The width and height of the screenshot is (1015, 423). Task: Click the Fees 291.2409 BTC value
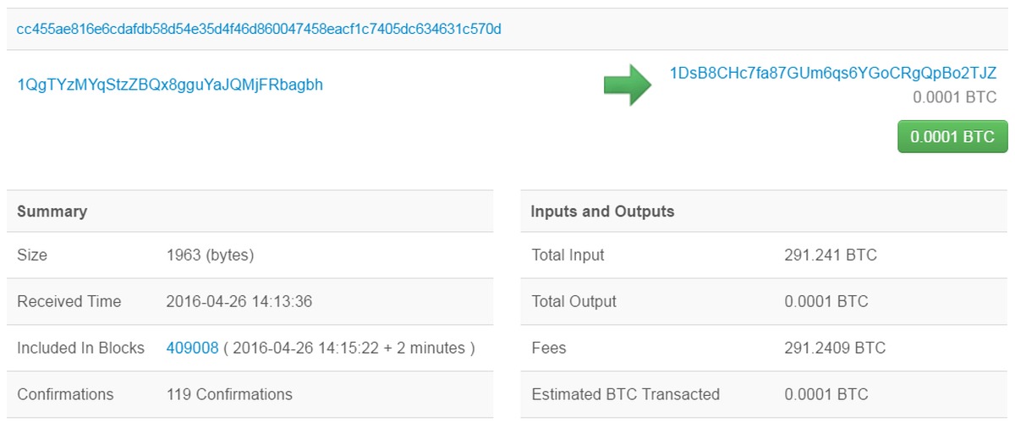[835, 348]
